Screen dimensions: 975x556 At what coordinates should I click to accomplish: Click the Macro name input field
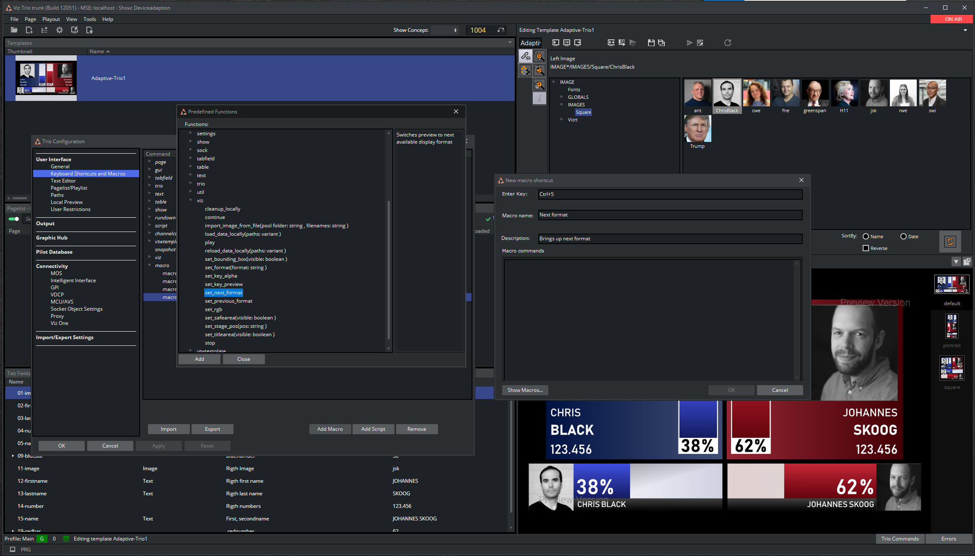670,215
